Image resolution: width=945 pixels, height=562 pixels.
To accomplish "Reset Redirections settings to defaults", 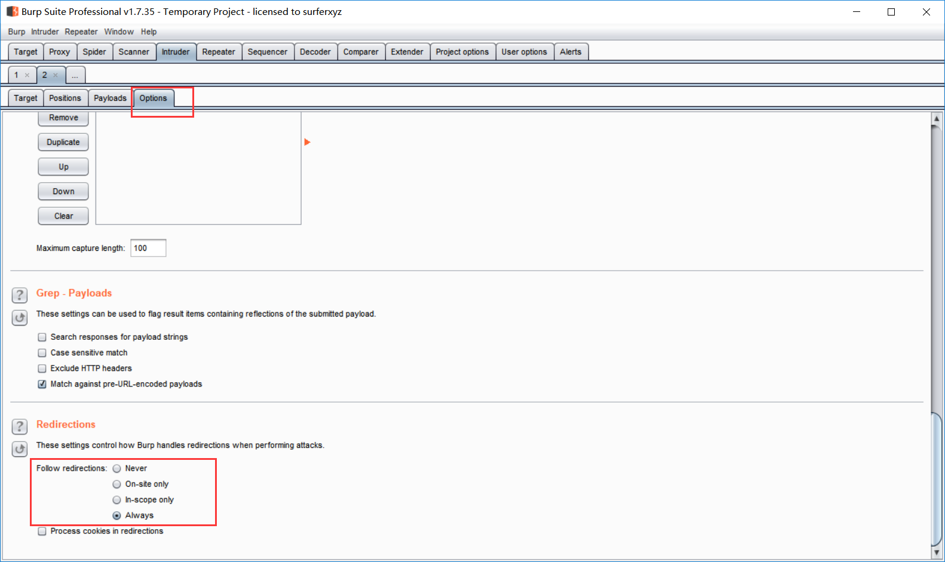I will pyautogui.click(x=20, y=449).
